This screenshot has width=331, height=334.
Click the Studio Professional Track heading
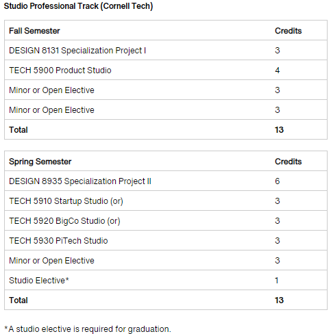pyautogui.click(x=78, y=6)
